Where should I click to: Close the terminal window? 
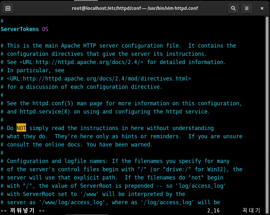coord(262,8)
